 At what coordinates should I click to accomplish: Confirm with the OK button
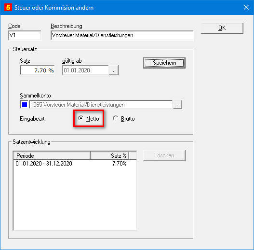(x=222, y=28)
